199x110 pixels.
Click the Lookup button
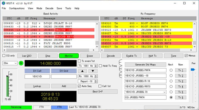pos(37,86)
